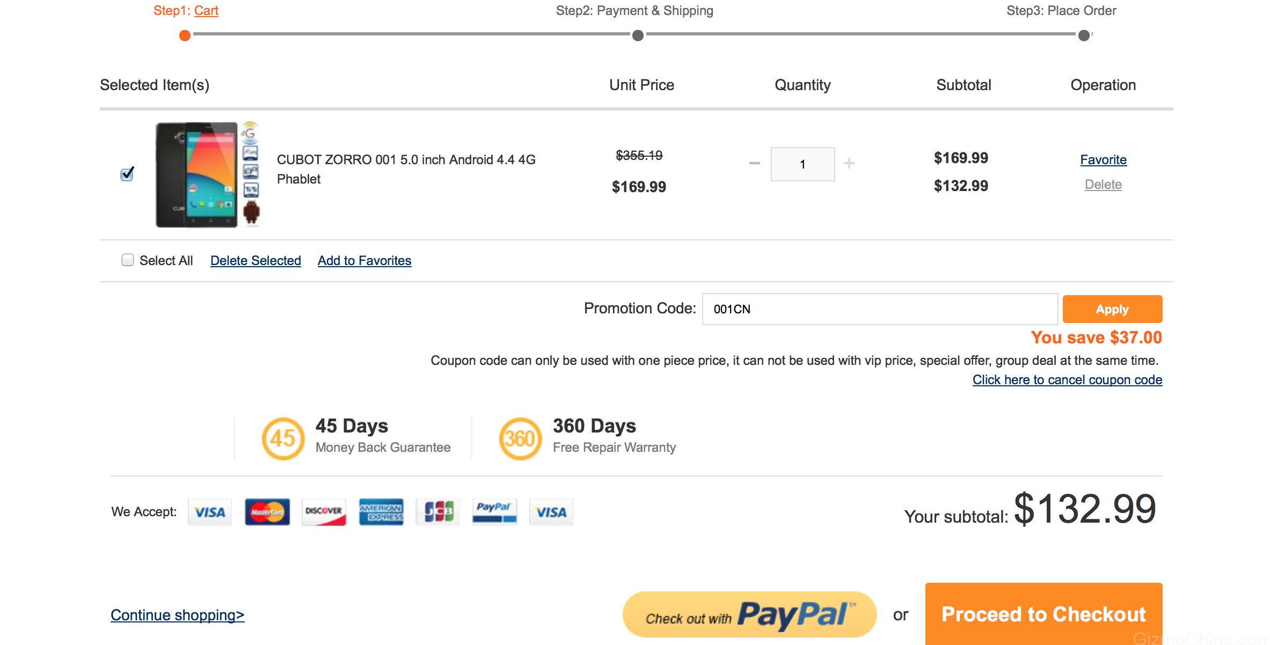The width and height of the screenshot is (1270, 645).
Task: Click the 45 Days guarantee badge
Action: pos(283,439)
